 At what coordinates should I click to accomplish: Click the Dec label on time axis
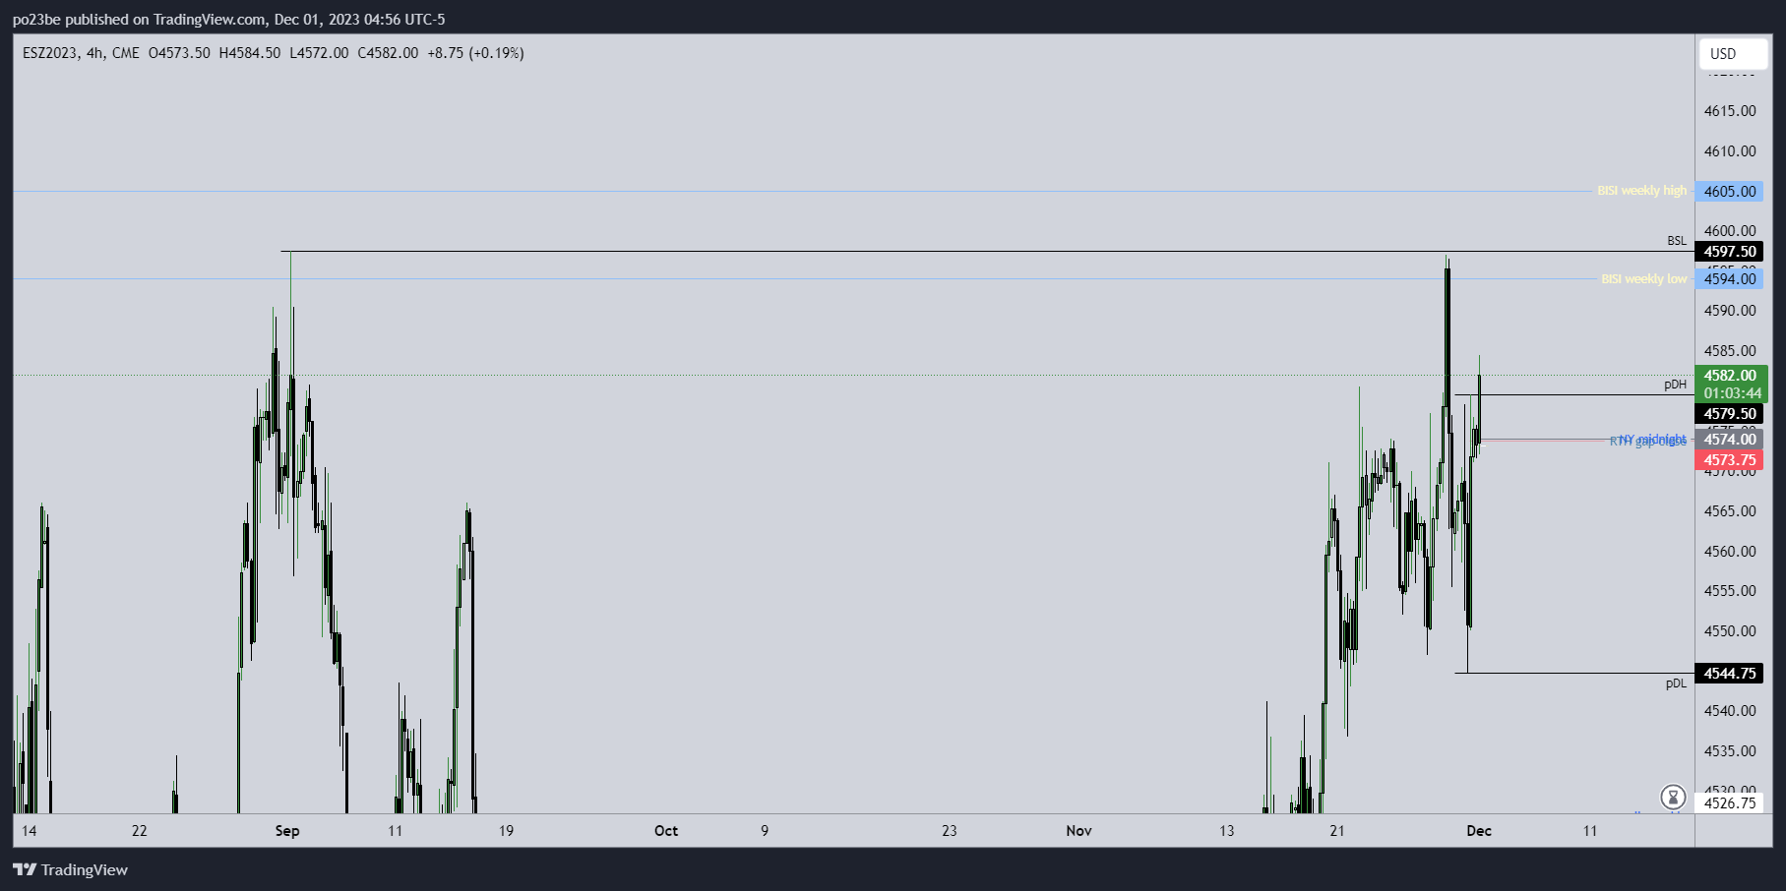(1479, 831)
